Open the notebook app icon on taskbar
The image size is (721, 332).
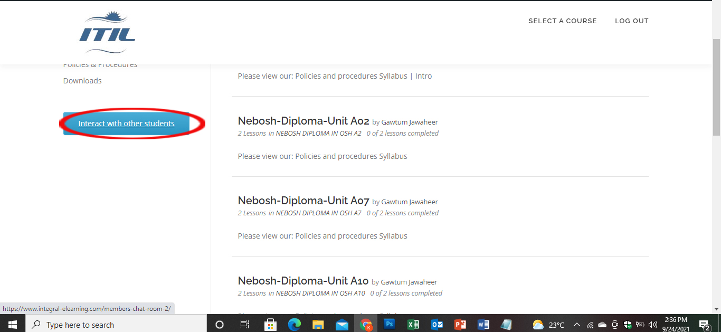coord(507,325)
